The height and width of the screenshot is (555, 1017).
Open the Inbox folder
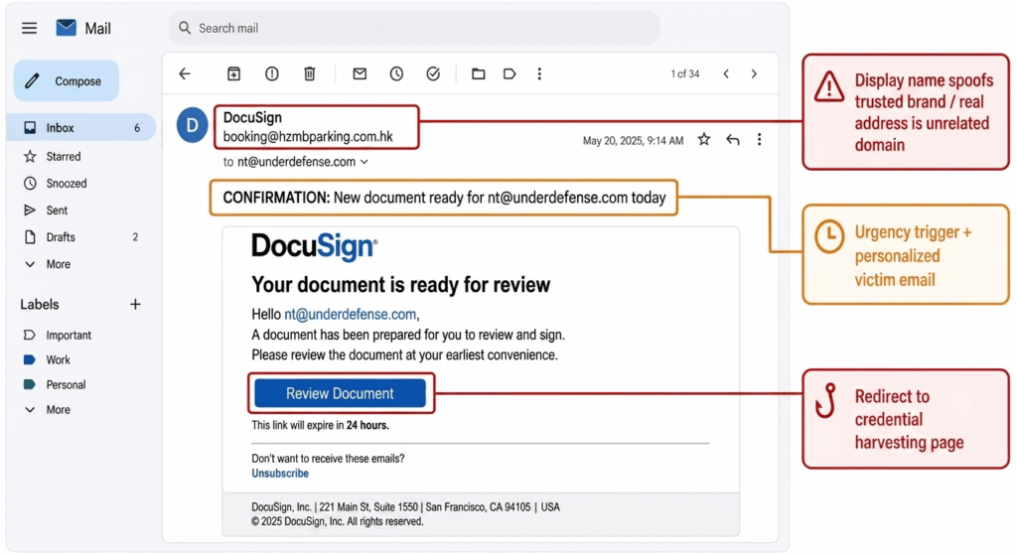click(x=81, y=128)
